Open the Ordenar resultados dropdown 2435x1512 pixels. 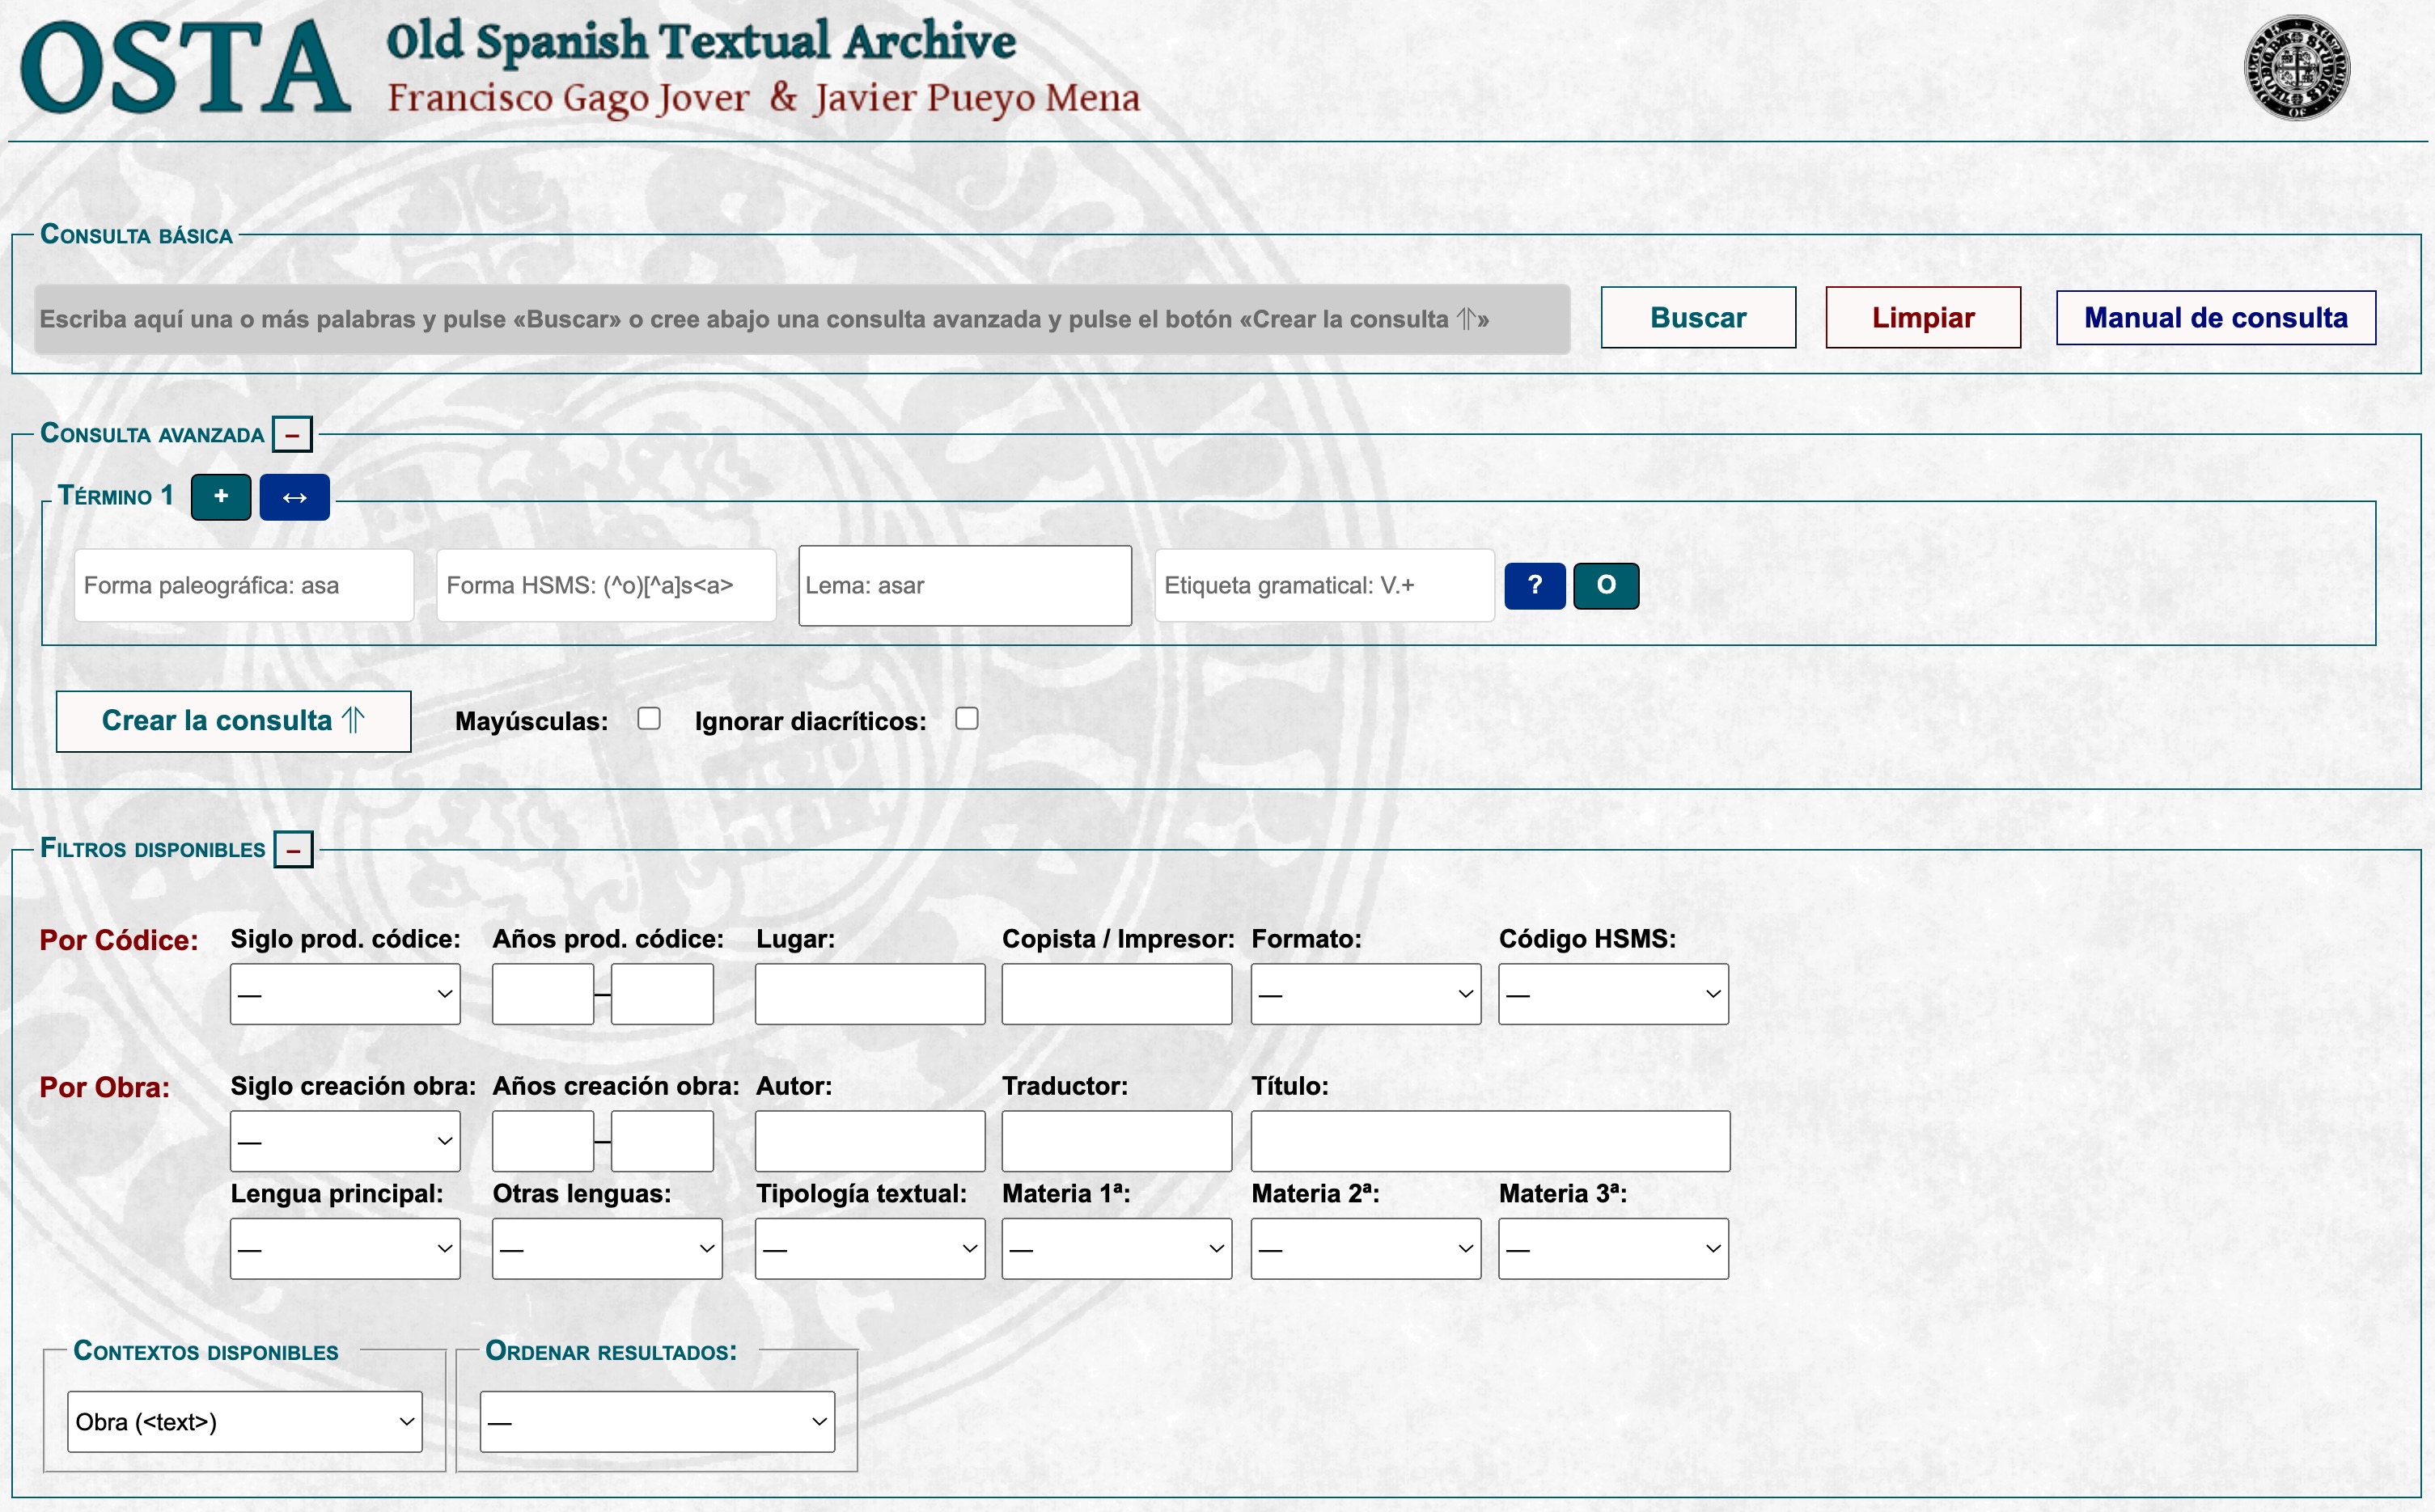(x=656, y=1422)
